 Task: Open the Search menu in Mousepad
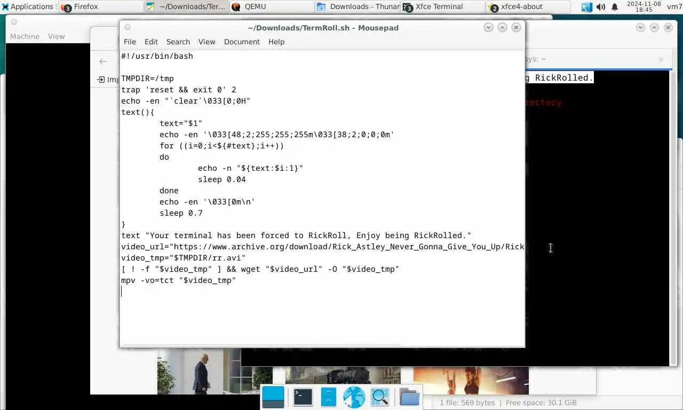click(178, 42)
